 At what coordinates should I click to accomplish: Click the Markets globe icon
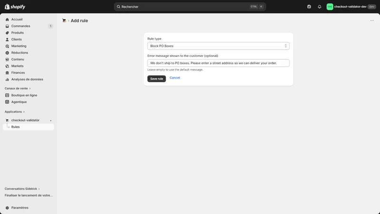click(x=7, y=66)
